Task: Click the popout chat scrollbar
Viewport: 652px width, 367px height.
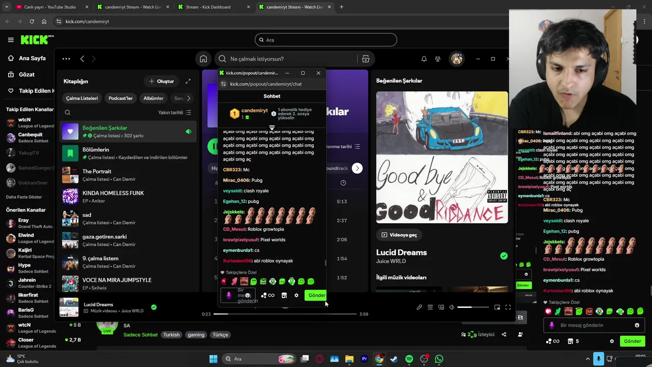Action: coord(325,263)
